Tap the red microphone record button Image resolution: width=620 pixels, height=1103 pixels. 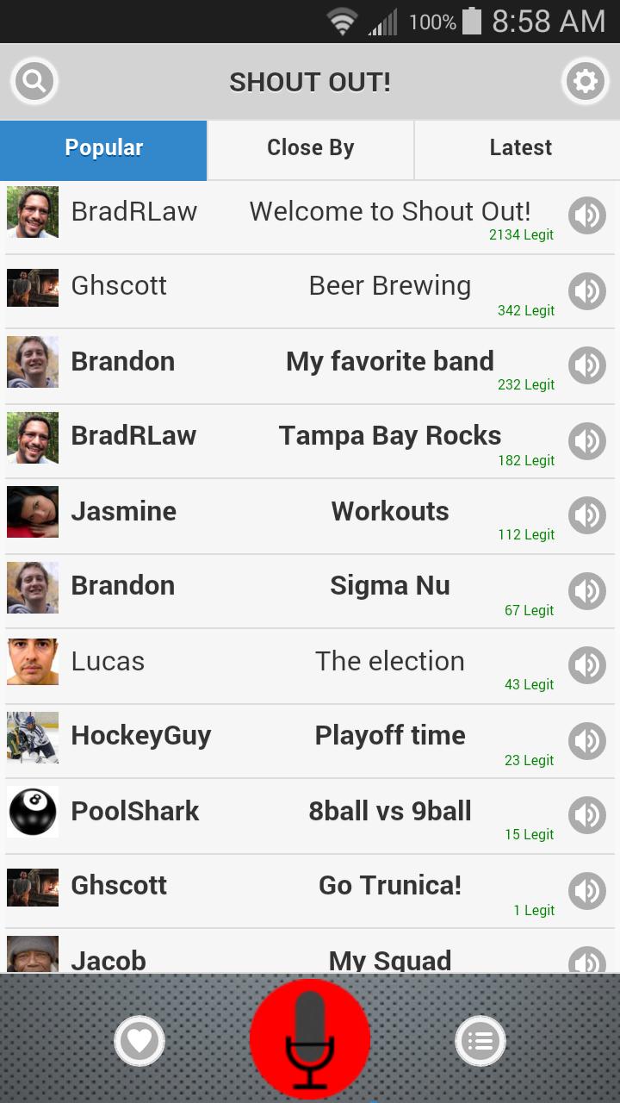[310, 1038]
